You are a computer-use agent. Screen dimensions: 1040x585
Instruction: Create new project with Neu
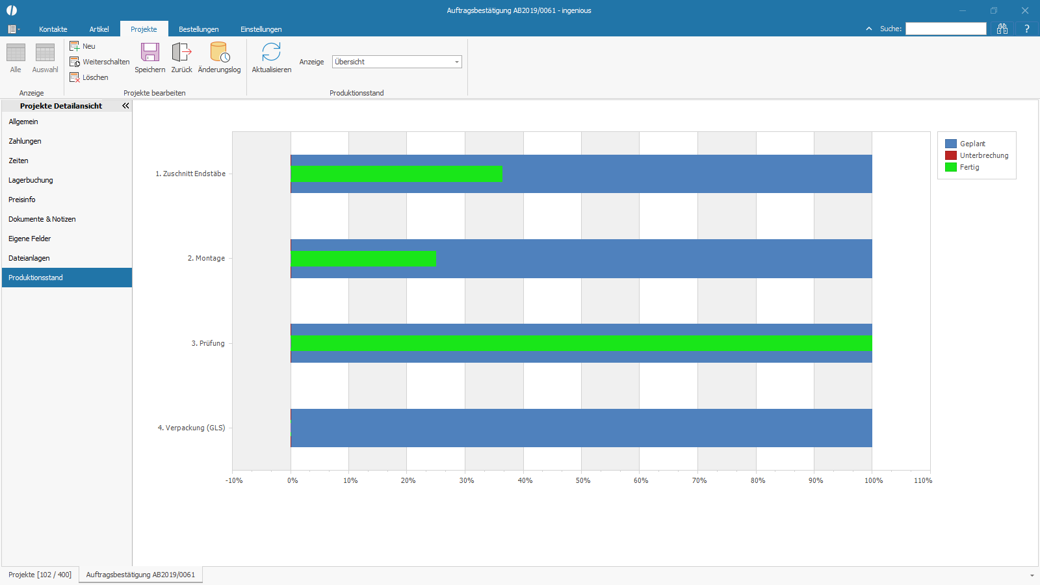(75, 46)
